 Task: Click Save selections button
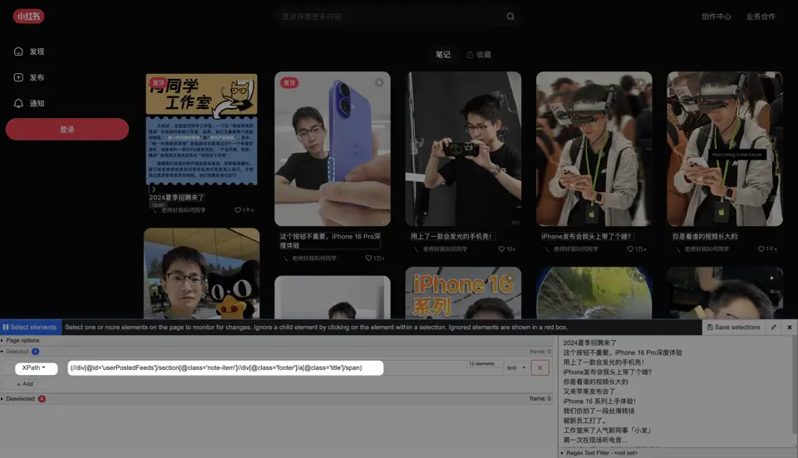tap(733, 327)
